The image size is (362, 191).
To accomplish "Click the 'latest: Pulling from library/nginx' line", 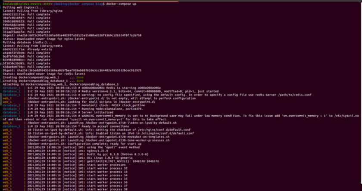I will pos(33,11).
